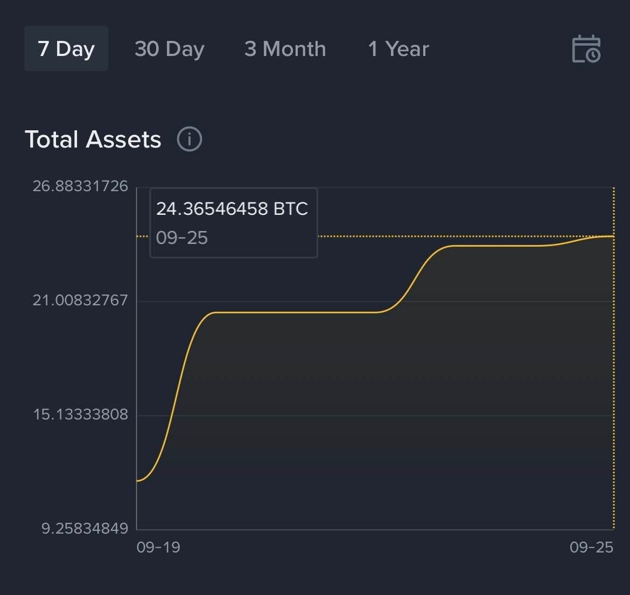
Task: Click the 26.88331726 y-axis label
Action: pyautogui.click(x=81, y=186)
